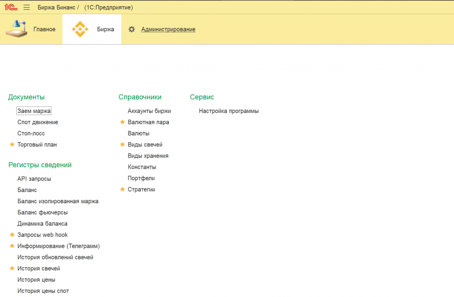Open Виды хранения catalog
This screenshot has height=297, width=454.
click(x=148, y=156)
